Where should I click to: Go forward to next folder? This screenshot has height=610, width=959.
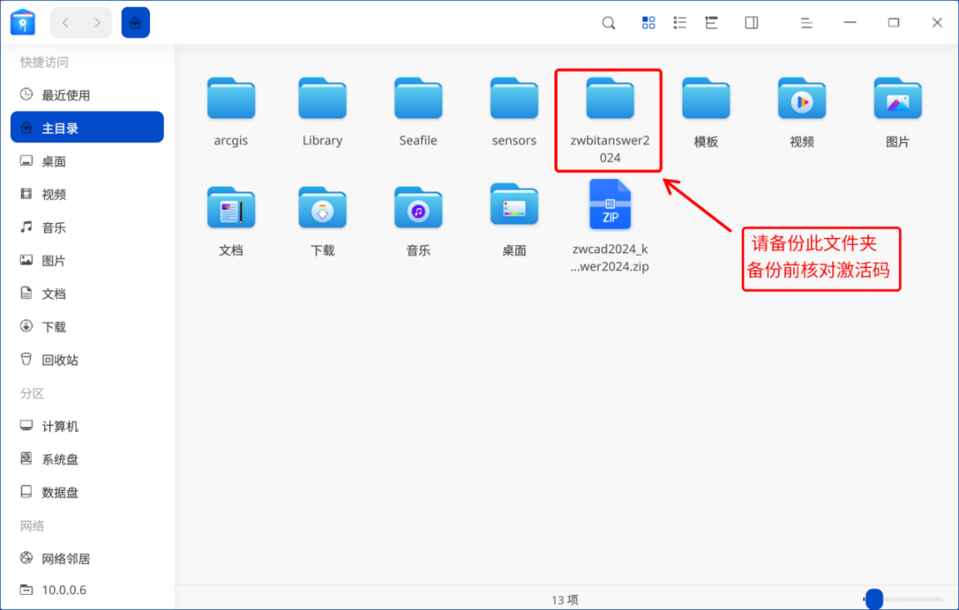tap(97, 23)
